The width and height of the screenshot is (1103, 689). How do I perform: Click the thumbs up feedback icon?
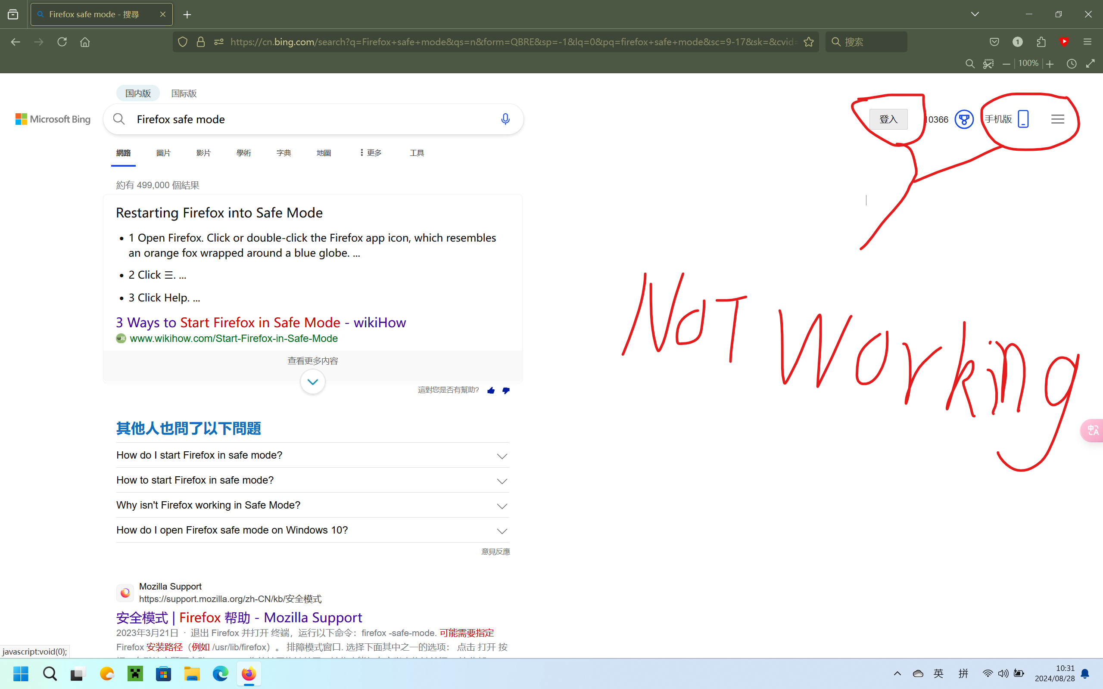coord(491,391)
